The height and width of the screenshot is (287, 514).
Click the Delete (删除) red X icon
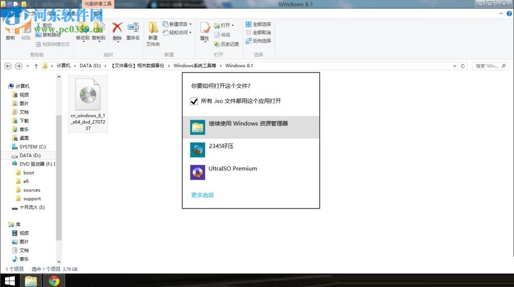[117, 28]
